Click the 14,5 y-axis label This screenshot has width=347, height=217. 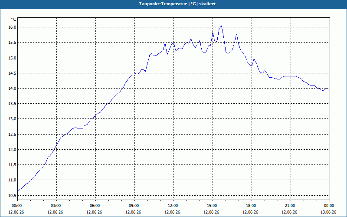(x=13, y=73)
